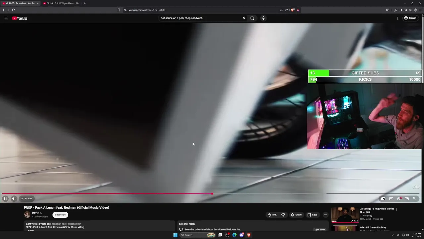Open Brave VPN shield icon
This screenshot has height=239, width=424.
coord(415,10)
